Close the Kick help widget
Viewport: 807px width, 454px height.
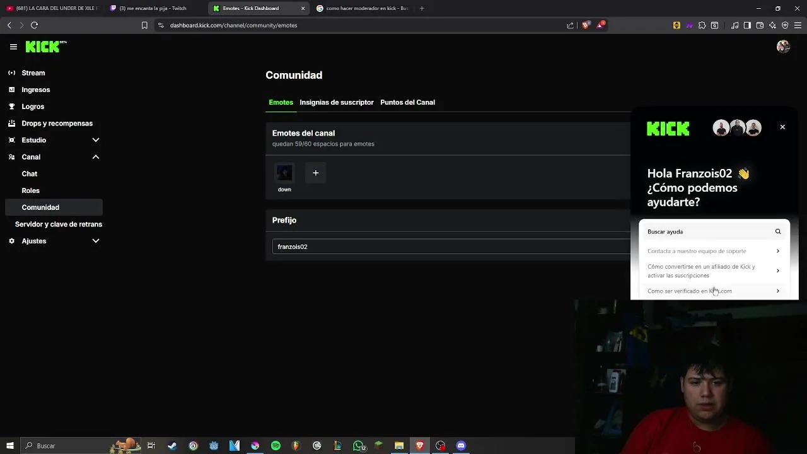click(782, 127)
